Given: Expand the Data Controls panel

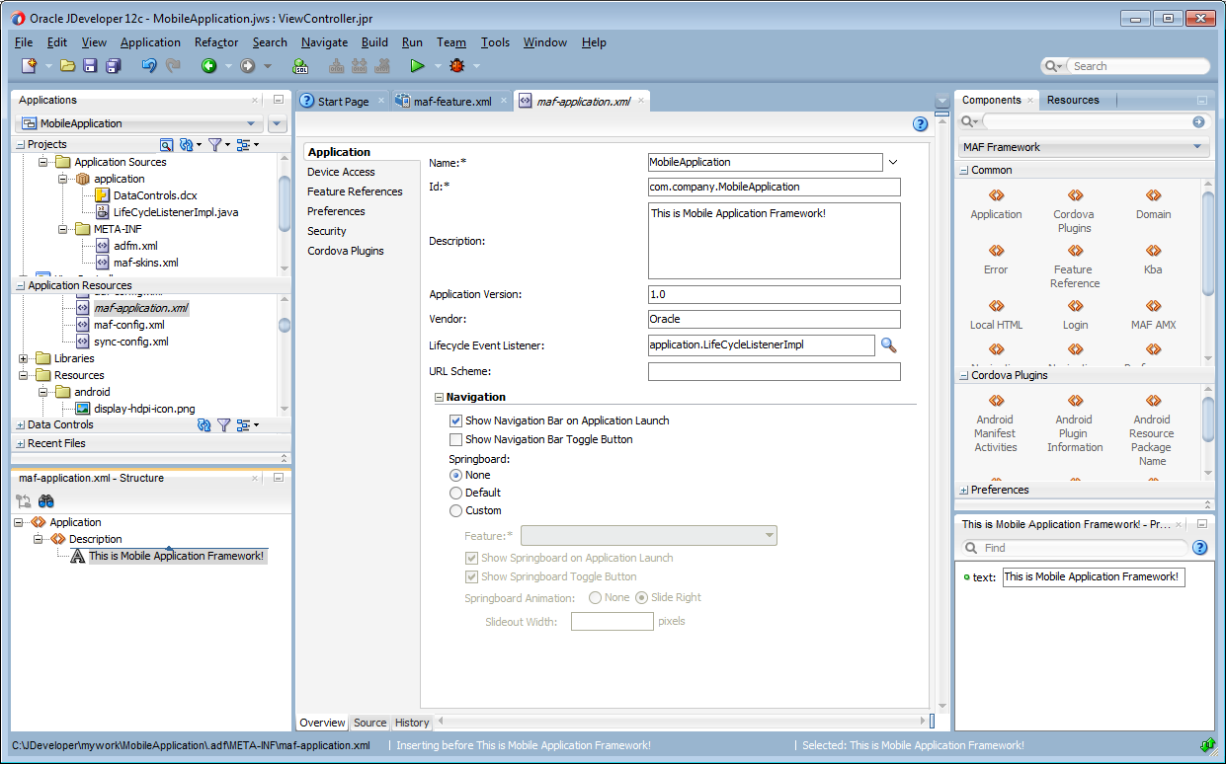Looking at the screenshot, I should (21, 424).
